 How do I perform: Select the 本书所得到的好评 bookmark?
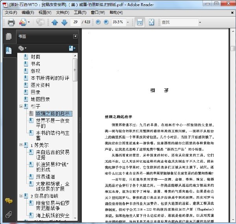pyautogui.click(x=50, y=78)
